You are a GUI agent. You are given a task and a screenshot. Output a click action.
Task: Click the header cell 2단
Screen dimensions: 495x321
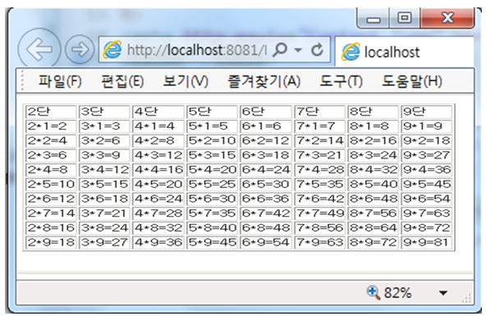tap(51, 112)
